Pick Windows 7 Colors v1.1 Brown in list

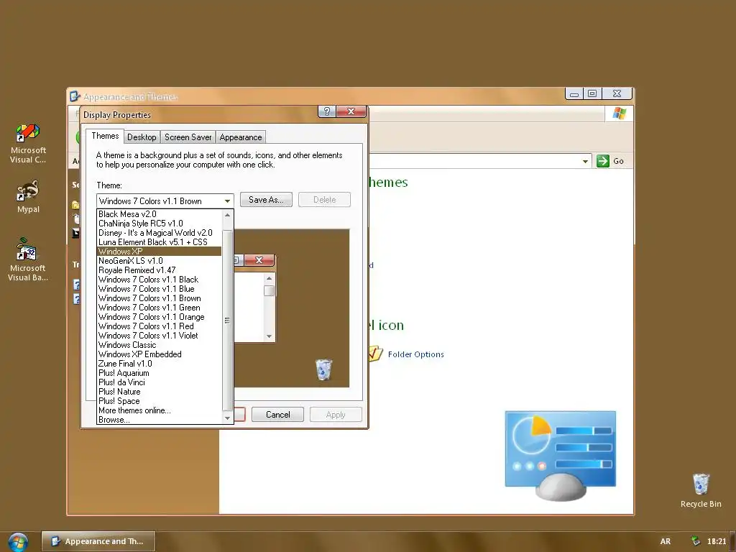pyautogui.click(x=159, y=298)
